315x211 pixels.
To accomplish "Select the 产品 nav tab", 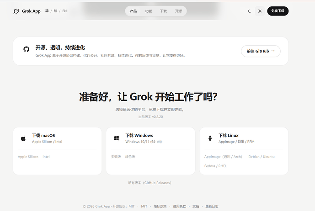I will pyautogui.click(x=133, y=11).
